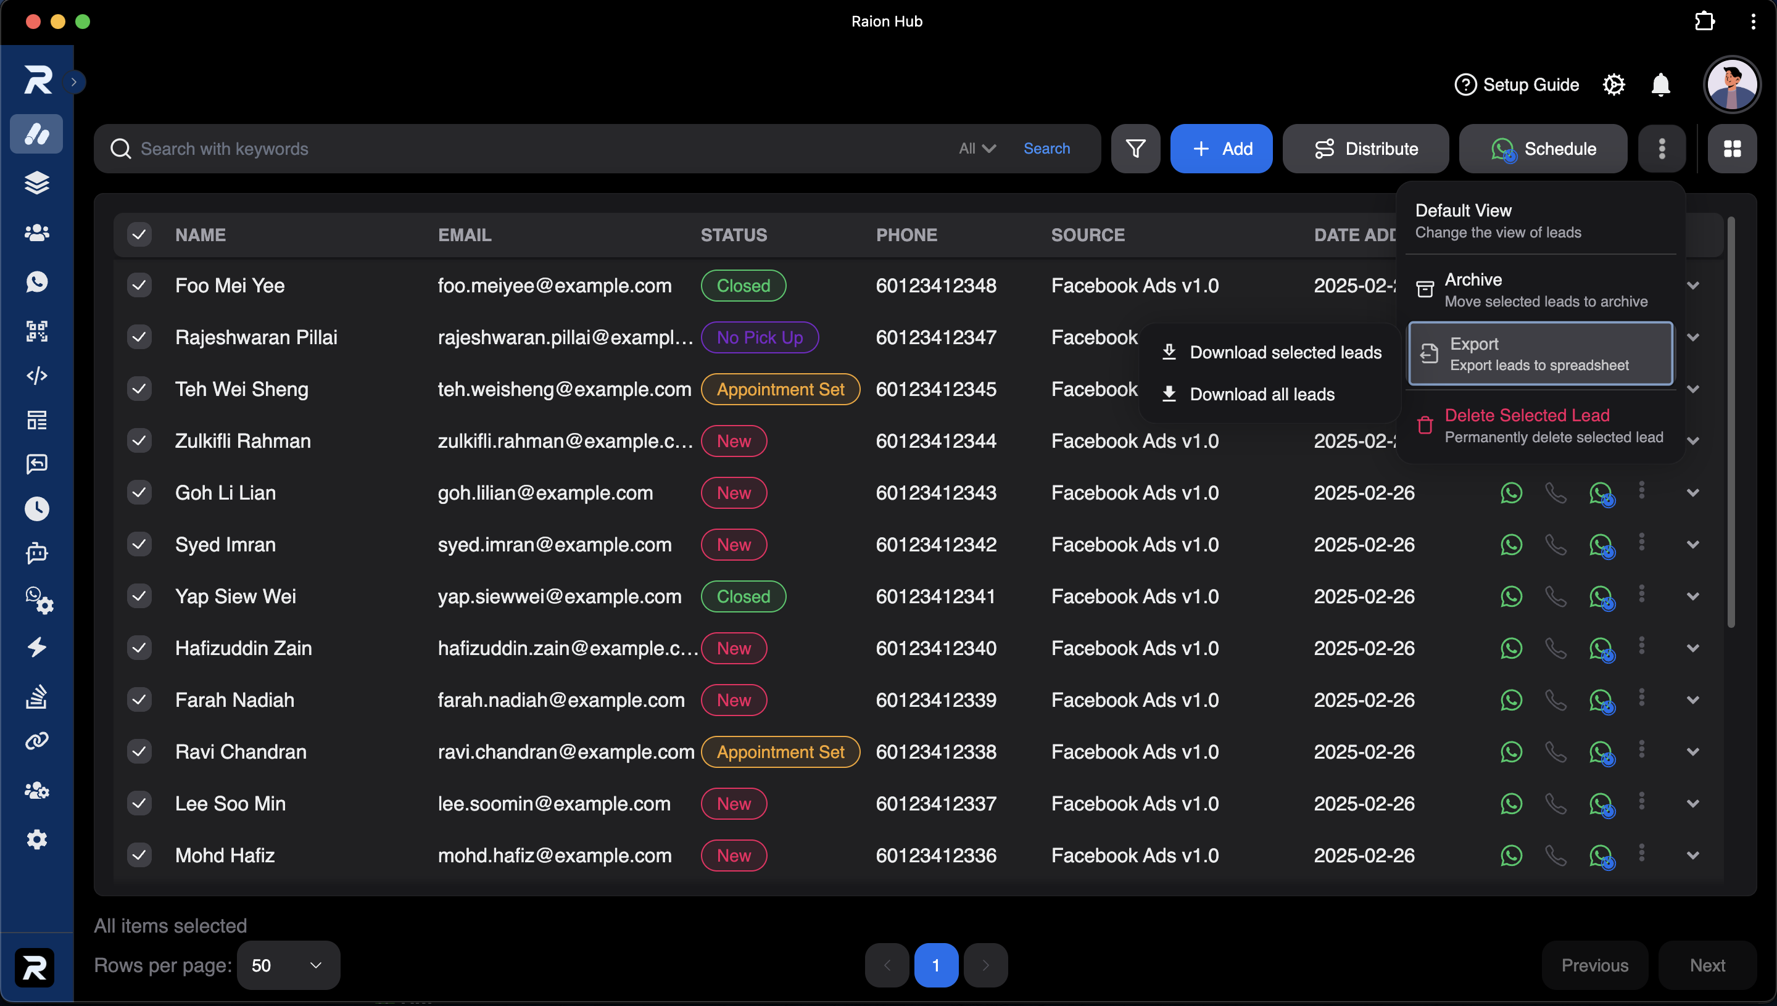Expand Foo Mei Yee row chevron

pyautogui.click(x=1692, y=286)
